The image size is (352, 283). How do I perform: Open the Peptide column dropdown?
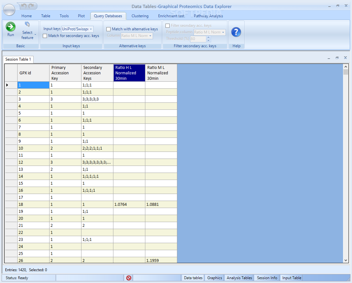(x=223, y=32)
